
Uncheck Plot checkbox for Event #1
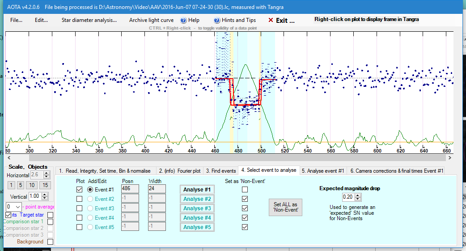point(79,189)
